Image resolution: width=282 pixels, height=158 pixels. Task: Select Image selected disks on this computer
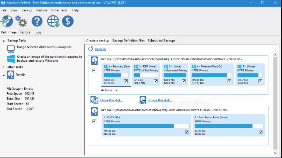pyautogui.click(x=44, y=47)
